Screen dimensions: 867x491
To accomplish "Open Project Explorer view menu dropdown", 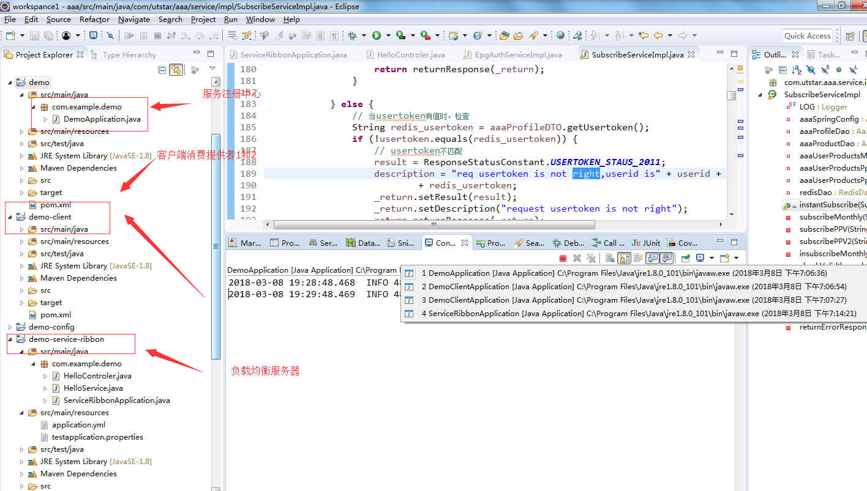I will tap(212, 68).
